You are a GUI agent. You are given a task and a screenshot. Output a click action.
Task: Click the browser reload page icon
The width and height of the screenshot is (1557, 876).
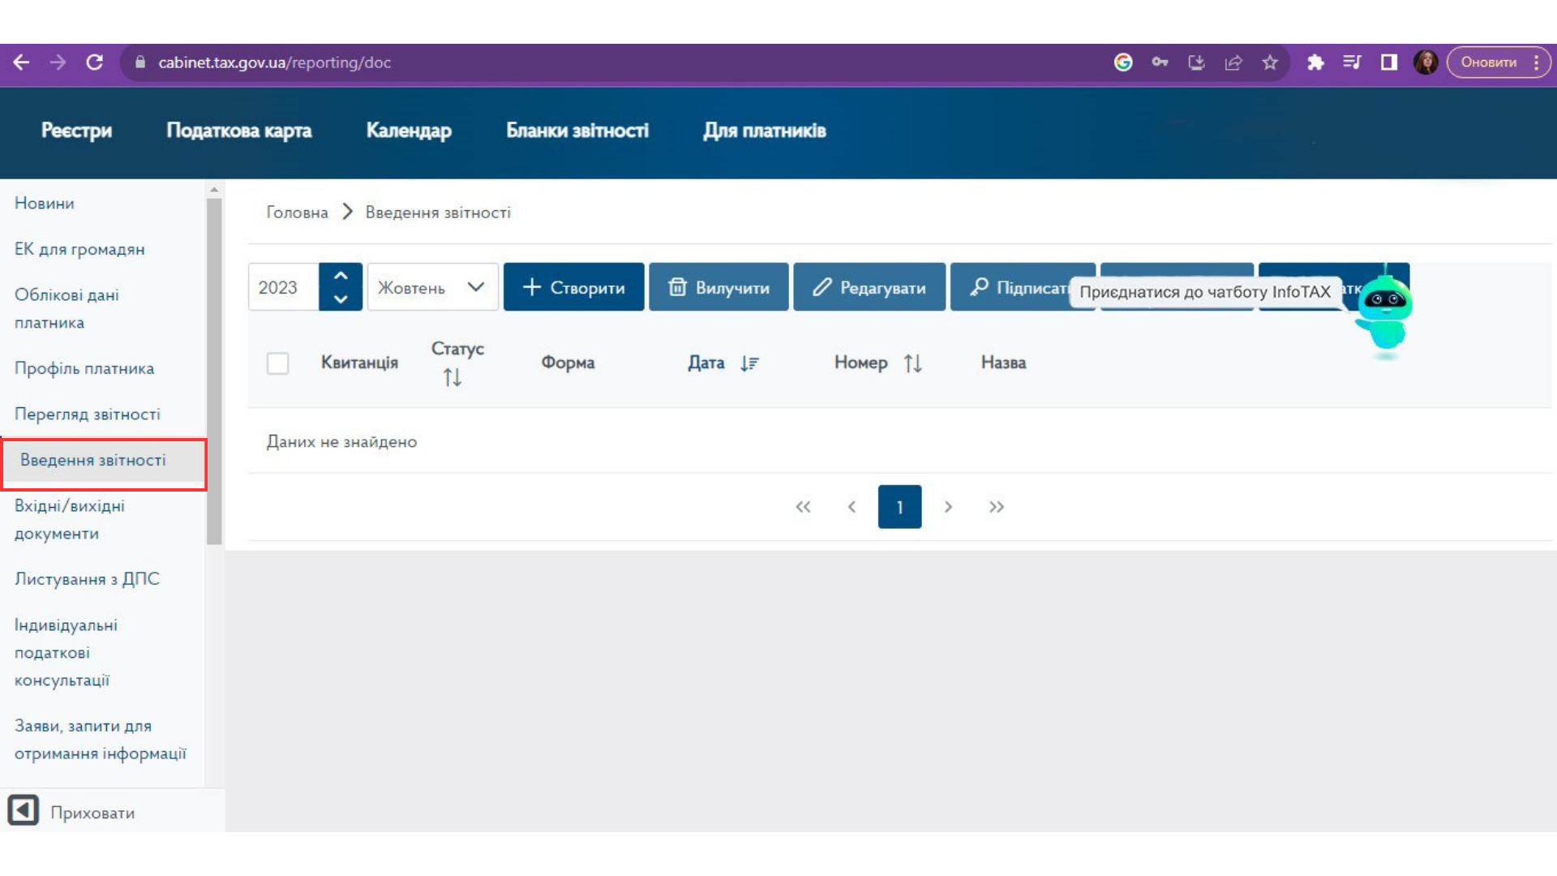(x=95, y=62)
